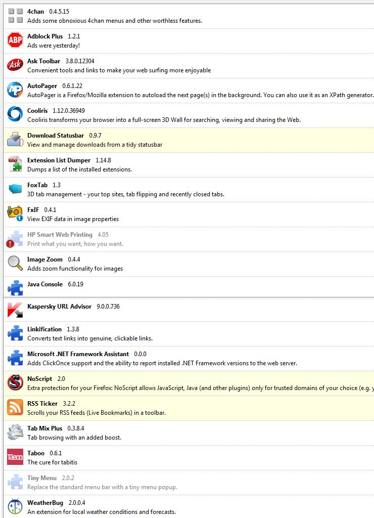The width and height of the screenshot is (374, 518).
Task: Click the Download Statusbar icon
Action: click(15, 139)
